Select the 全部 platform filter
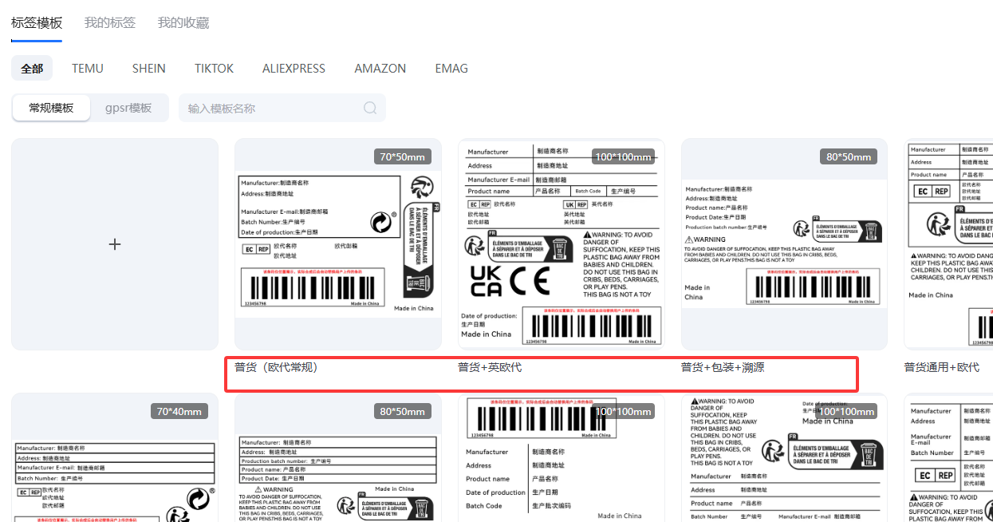The image size is (993, 522). pyautogui.click(x=32, y=69)
